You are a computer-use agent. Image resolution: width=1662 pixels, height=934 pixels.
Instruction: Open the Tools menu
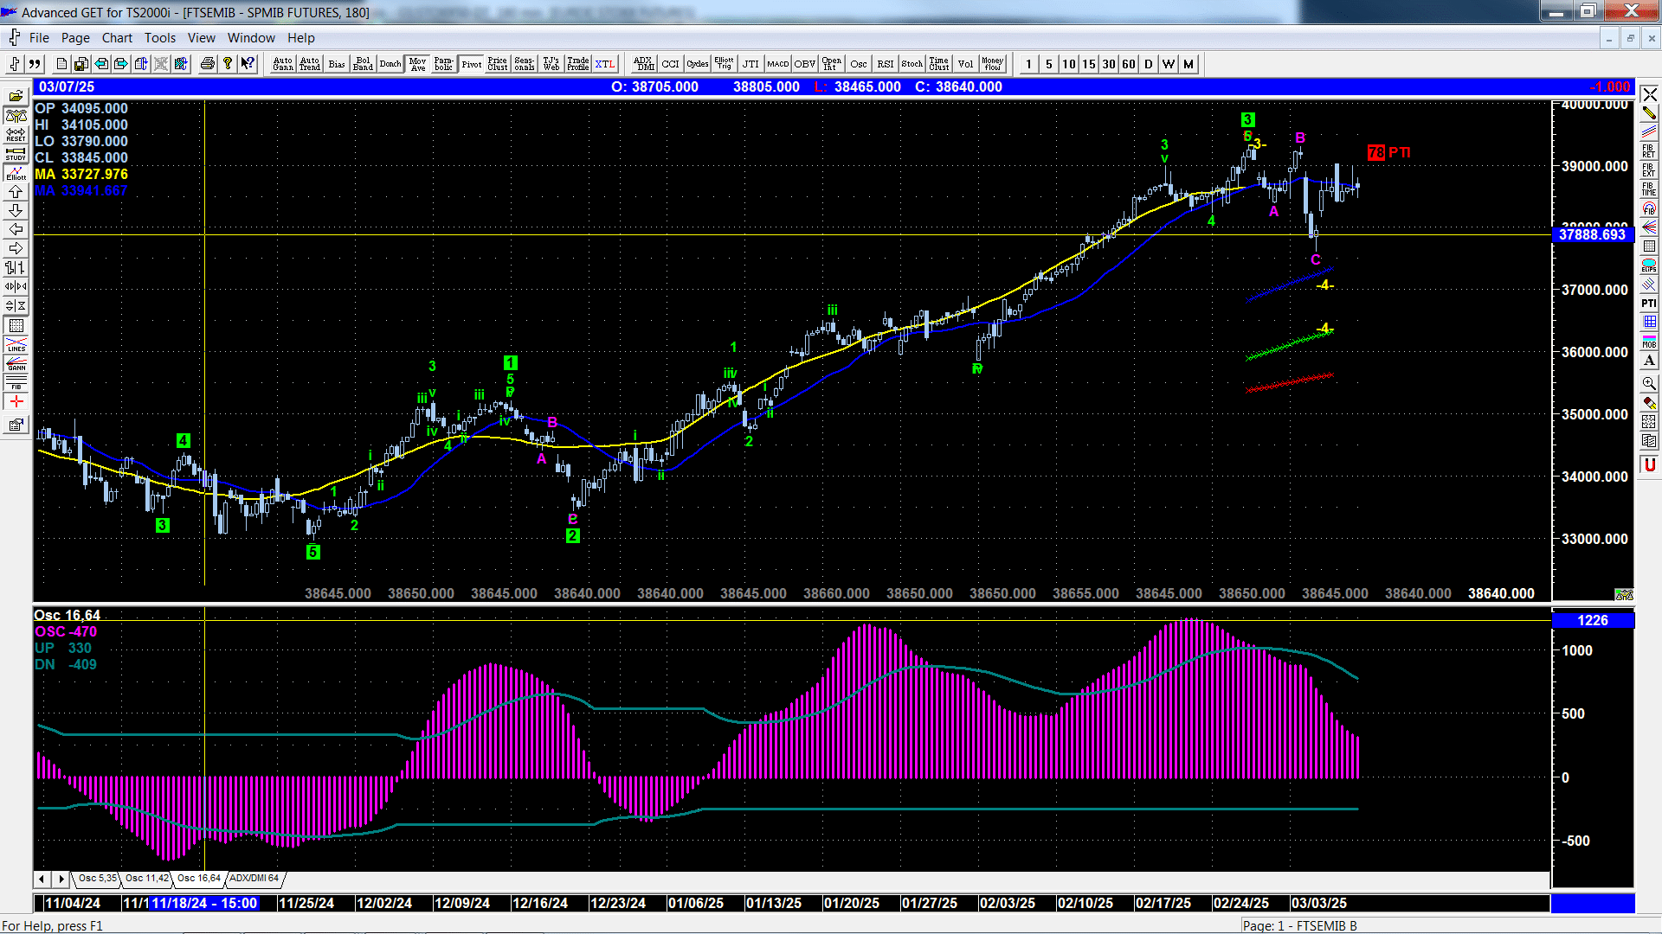[x=160, y=38]
